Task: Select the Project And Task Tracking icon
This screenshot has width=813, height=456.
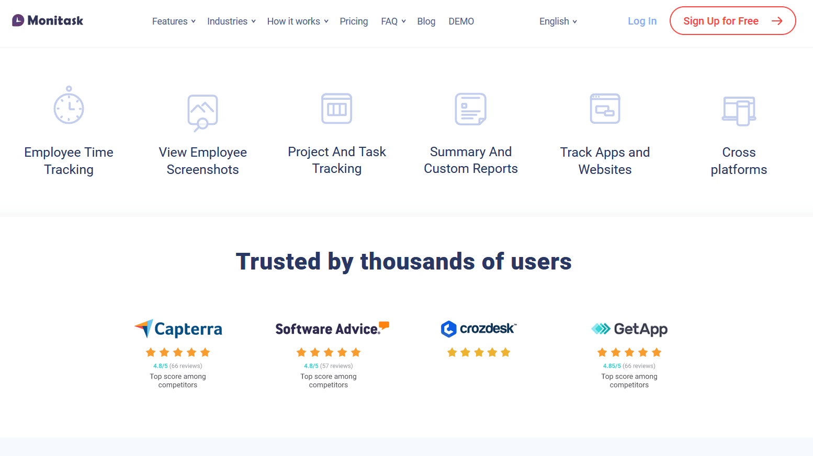Action: coord(336,109)
